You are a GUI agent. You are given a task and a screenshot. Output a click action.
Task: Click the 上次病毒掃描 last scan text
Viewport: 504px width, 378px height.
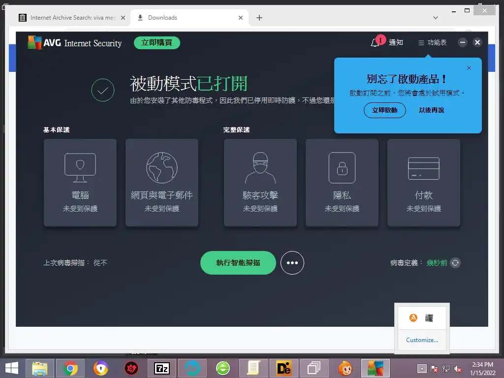pos(75,263)
